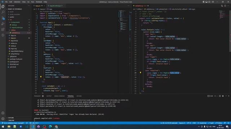Click the Explorer more actions ellipsis
Viewport: 231px width, 129px height.
point(29,6)
